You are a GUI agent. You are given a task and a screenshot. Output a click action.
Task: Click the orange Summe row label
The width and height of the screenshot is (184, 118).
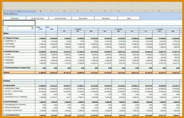coord(7,72)
